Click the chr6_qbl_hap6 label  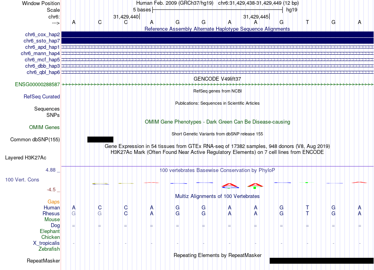(x=43, y=72)
